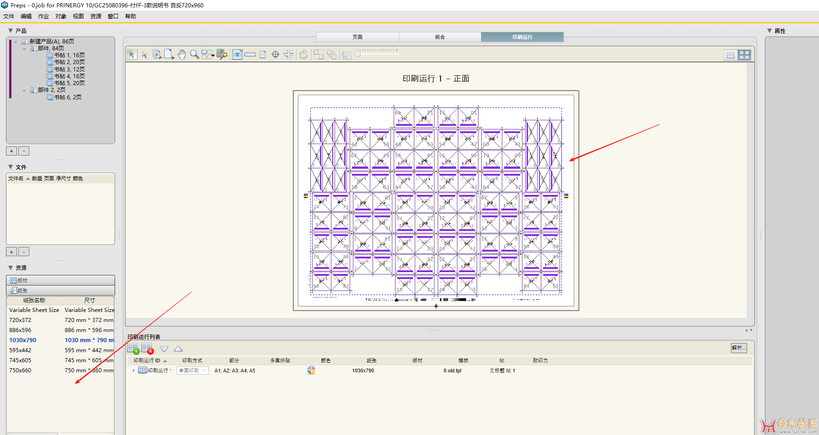Viewport: 819px width, 435px height.
Task: Switch to the 印刷运行 tab
Action: click(522, 37)
